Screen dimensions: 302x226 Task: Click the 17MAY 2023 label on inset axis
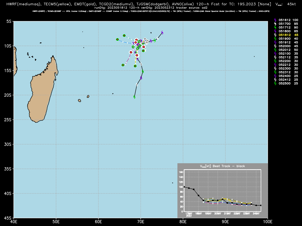tap(189, 215)
